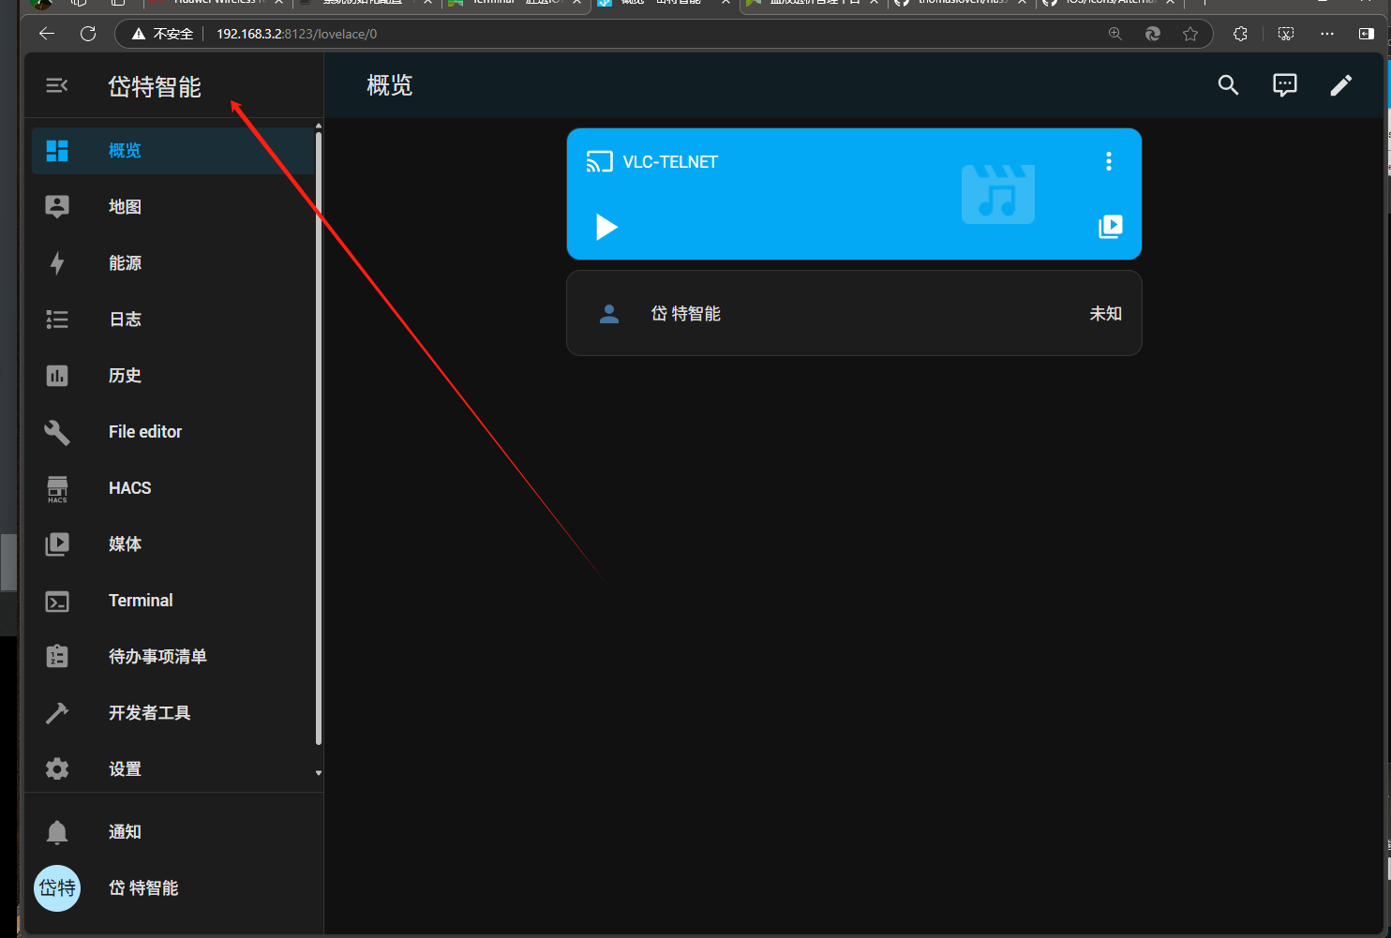
Task: Click the 岱 特智能 person entity row
Action: coord(853,314)
